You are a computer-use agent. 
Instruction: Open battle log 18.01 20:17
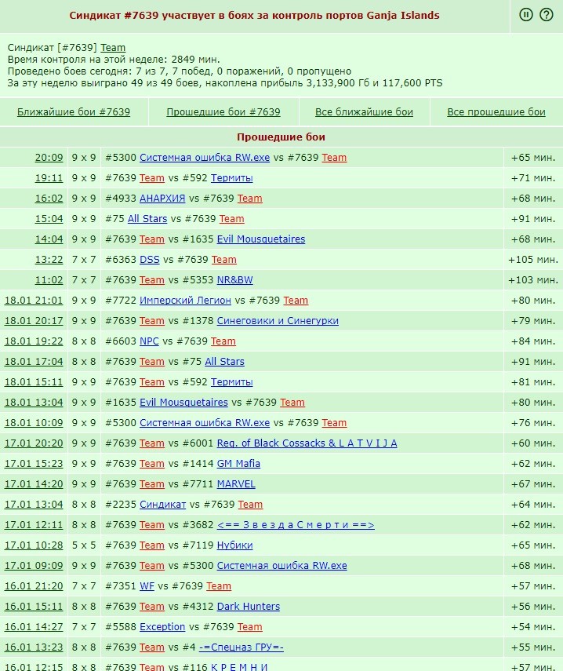pos(34,321)
